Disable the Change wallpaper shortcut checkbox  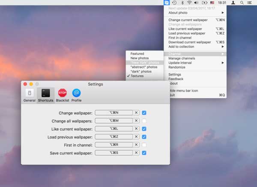(144, 113)
